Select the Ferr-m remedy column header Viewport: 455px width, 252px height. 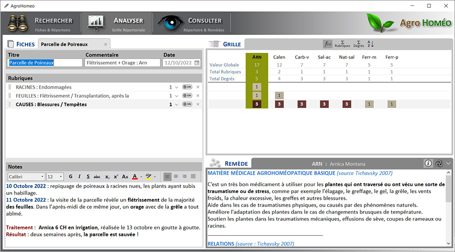pyautogui.click(x=369, y=57)
